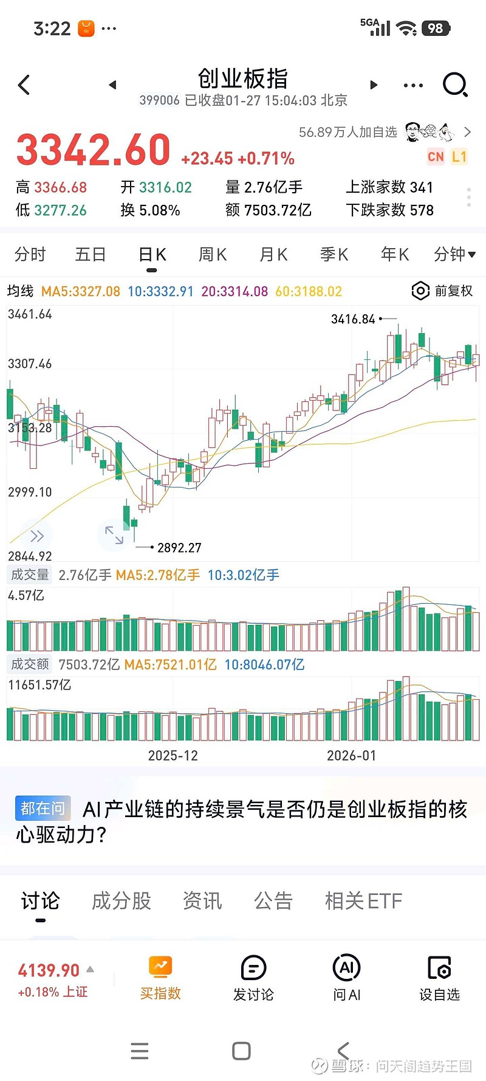Screen dimensions: 486x1081
Task: Open the 成分股 tab
Action: tap(122, 900)
